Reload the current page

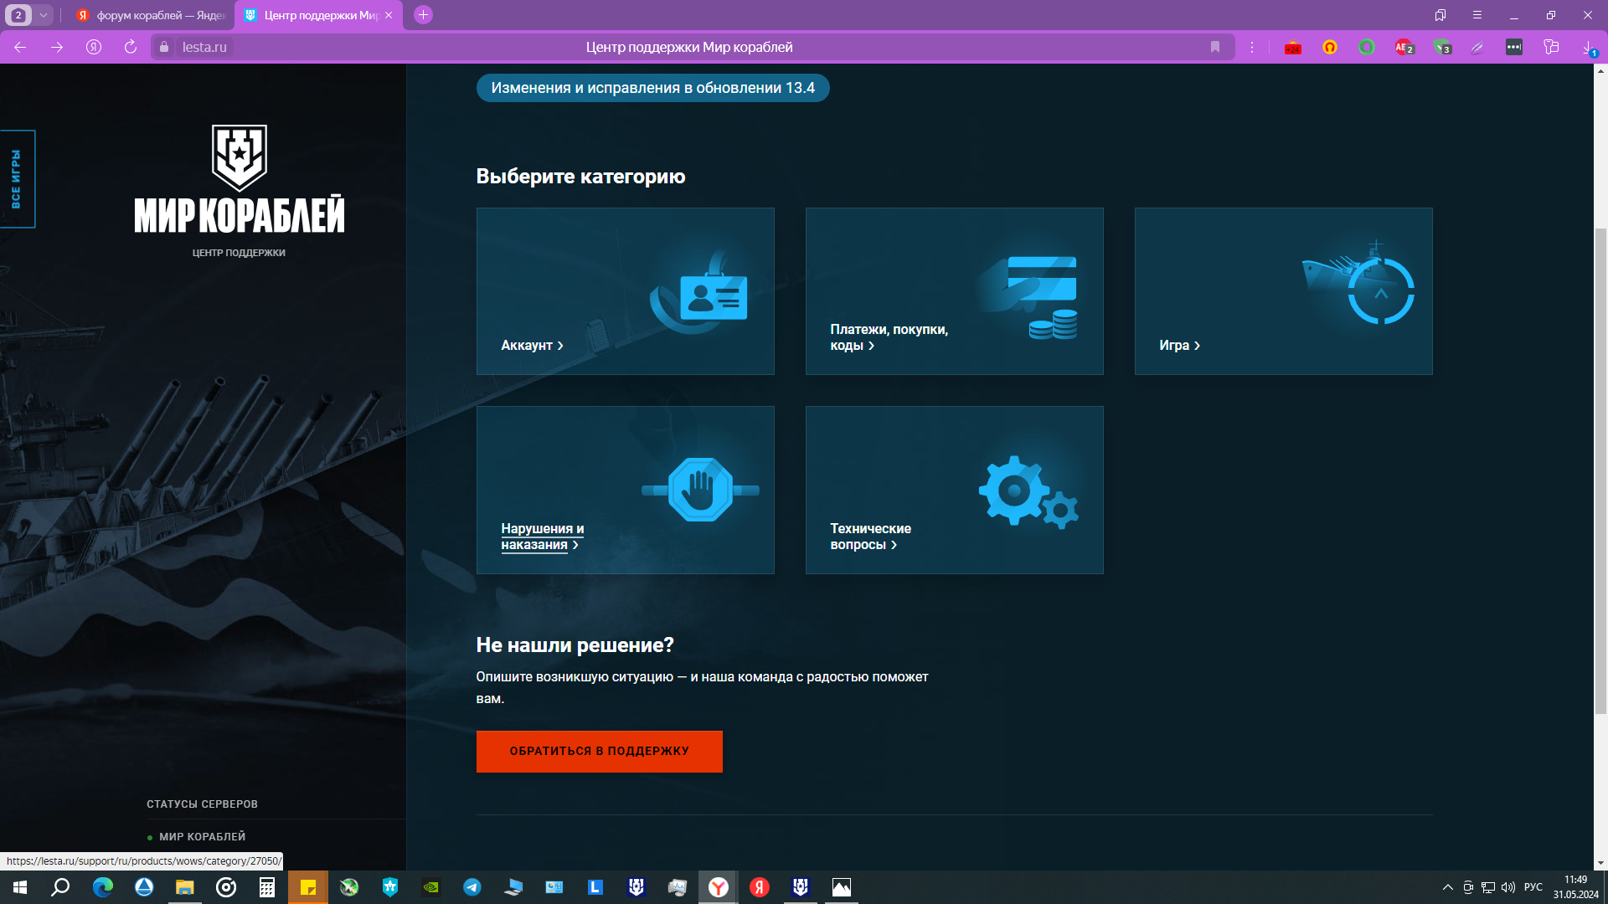point(131,47)
